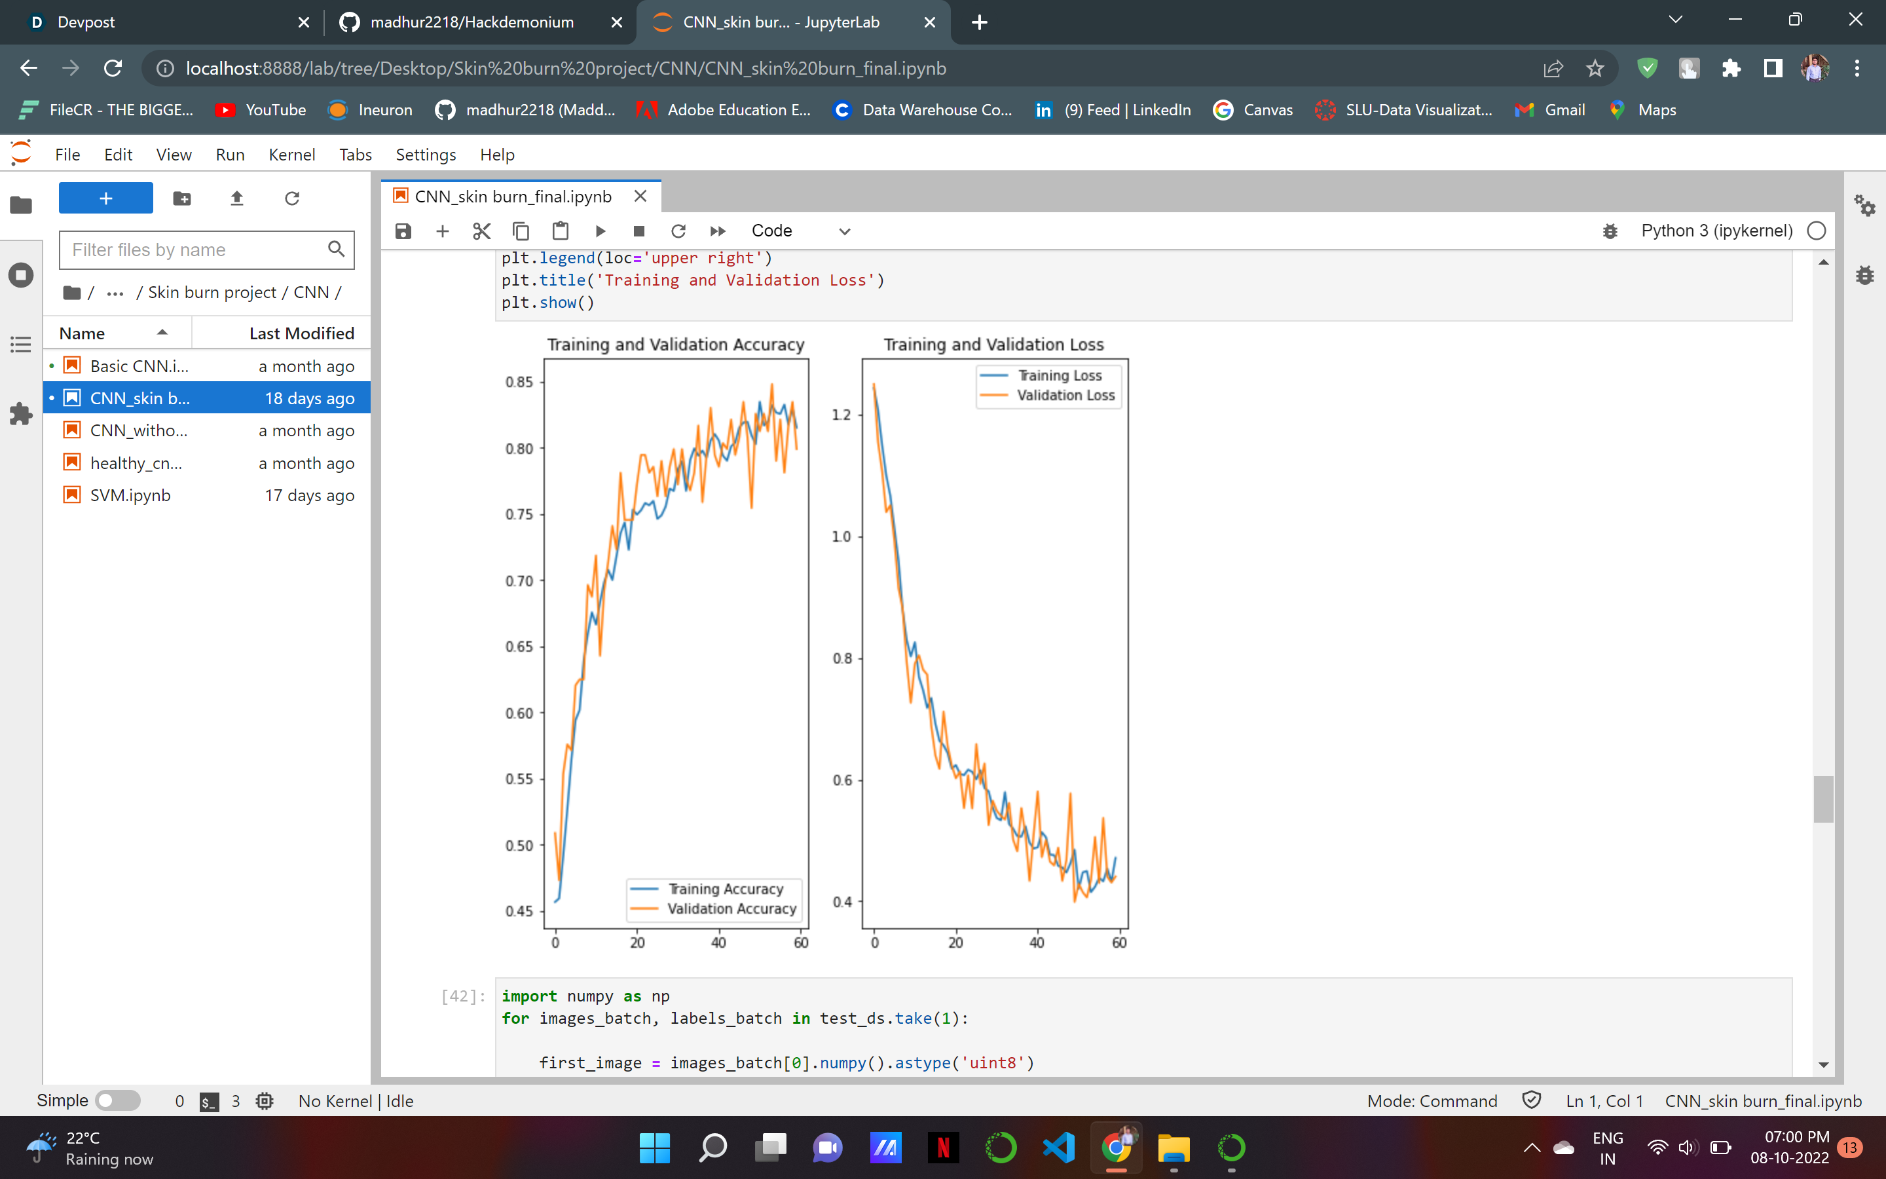Open the Table of Contents sidebar panel

coord(21,344)
